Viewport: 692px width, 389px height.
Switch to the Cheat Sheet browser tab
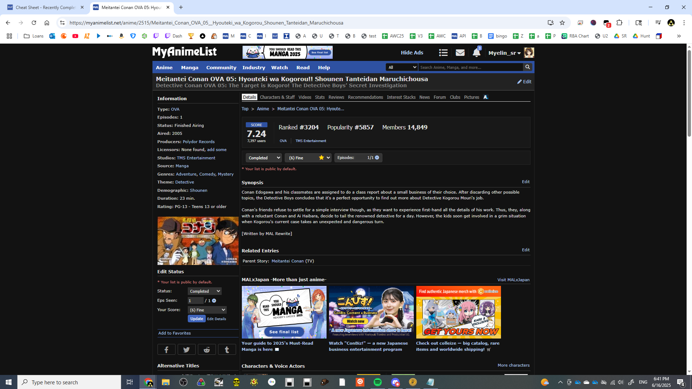pos(45,7)
